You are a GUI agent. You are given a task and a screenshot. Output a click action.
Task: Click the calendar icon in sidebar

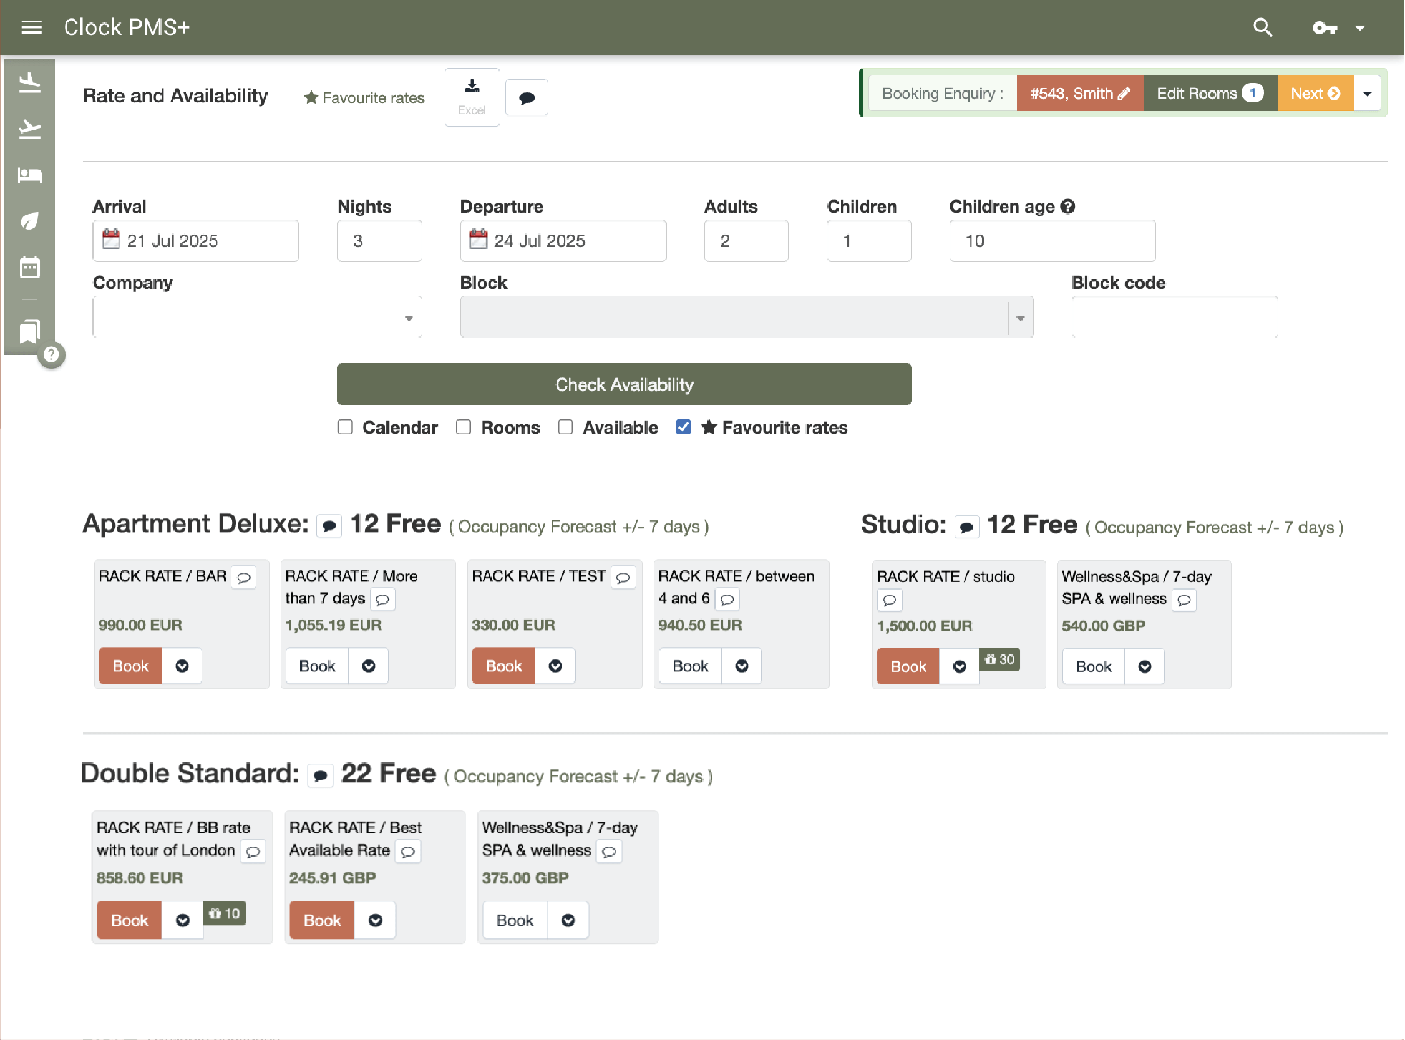tap(29, 267)
